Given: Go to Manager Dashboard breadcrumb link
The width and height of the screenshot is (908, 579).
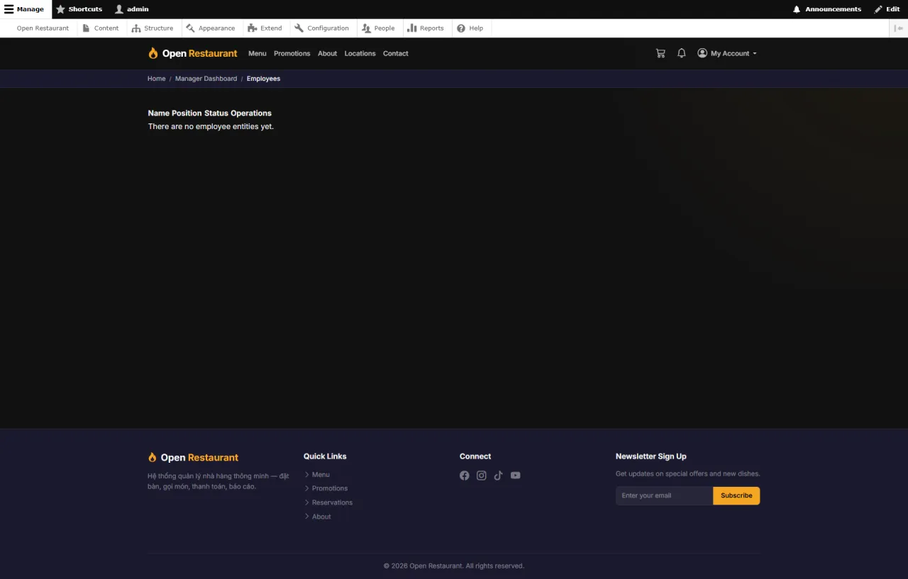Looking at the screenshot, I should [206, 79].
